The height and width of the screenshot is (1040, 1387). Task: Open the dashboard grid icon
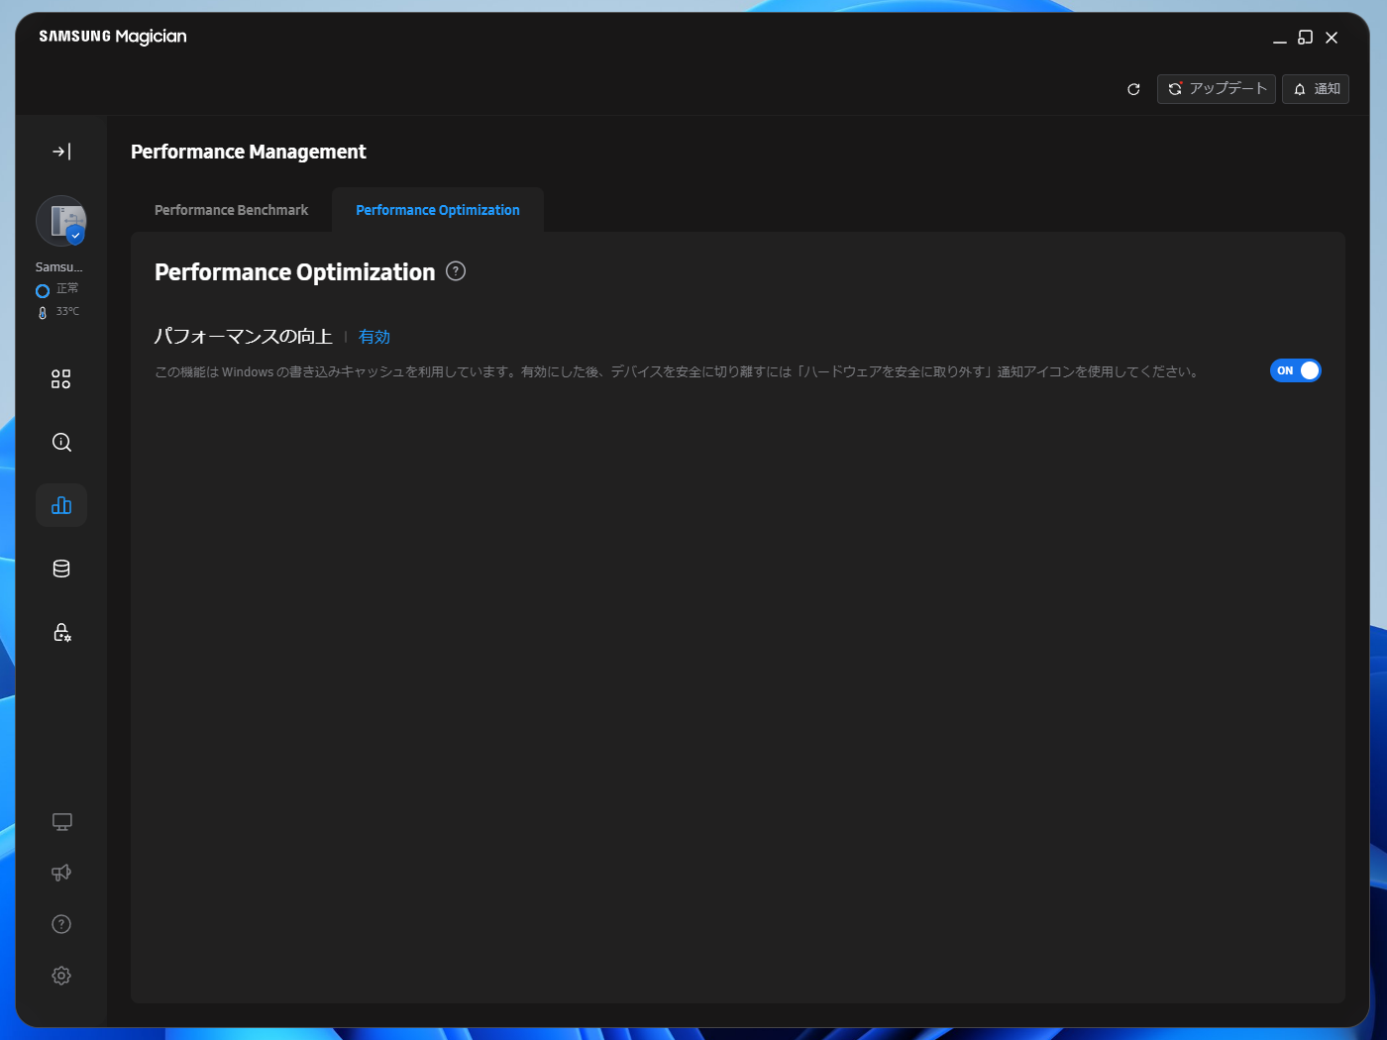[61, 379]
